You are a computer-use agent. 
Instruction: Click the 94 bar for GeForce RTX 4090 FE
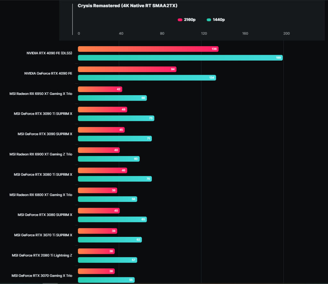(127, 69)
